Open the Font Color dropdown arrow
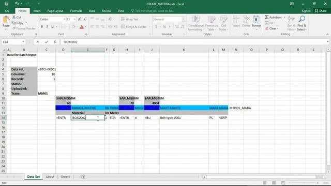331x186 pixels. click(x=86, y=27)
